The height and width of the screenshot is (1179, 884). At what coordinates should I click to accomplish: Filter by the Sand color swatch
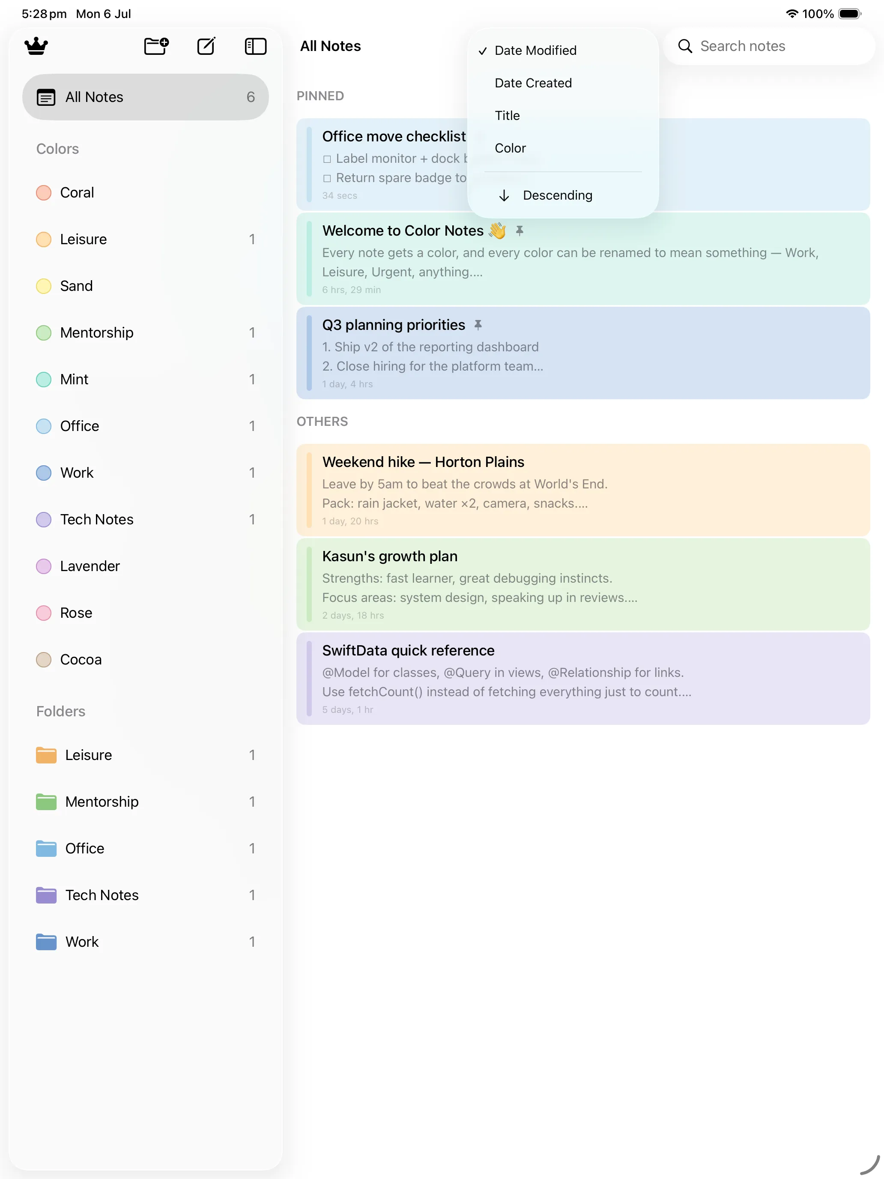[x=44, y=286]
